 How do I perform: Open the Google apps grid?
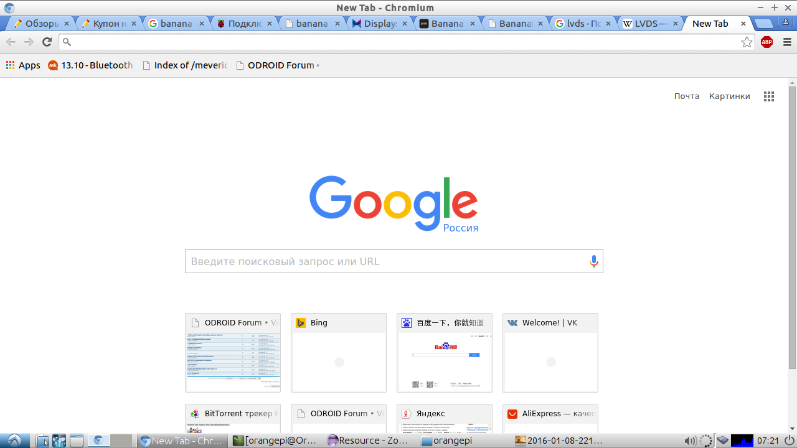pos(769,96)
